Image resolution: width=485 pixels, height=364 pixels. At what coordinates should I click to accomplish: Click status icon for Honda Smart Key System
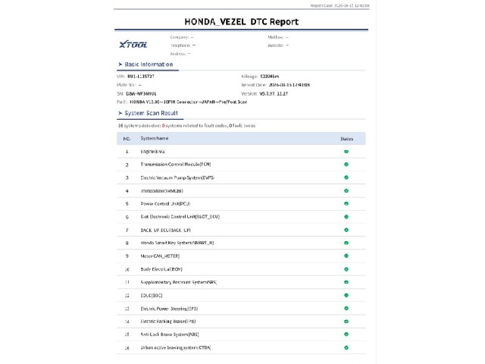(x=346, y=243)
